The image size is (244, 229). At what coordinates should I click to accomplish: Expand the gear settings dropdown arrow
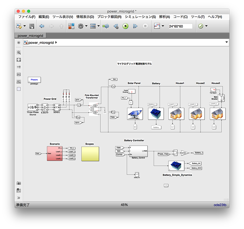(86, 26)
